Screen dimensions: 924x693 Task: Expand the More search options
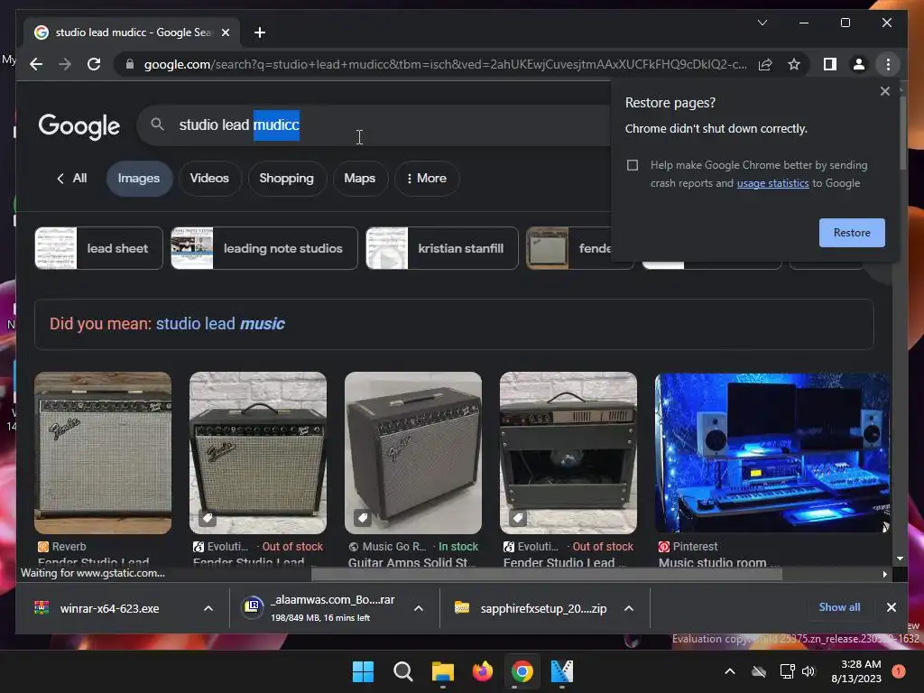point(426,178)
